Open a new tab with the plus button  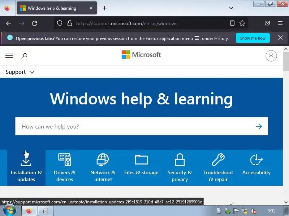(x=104, y=8)
